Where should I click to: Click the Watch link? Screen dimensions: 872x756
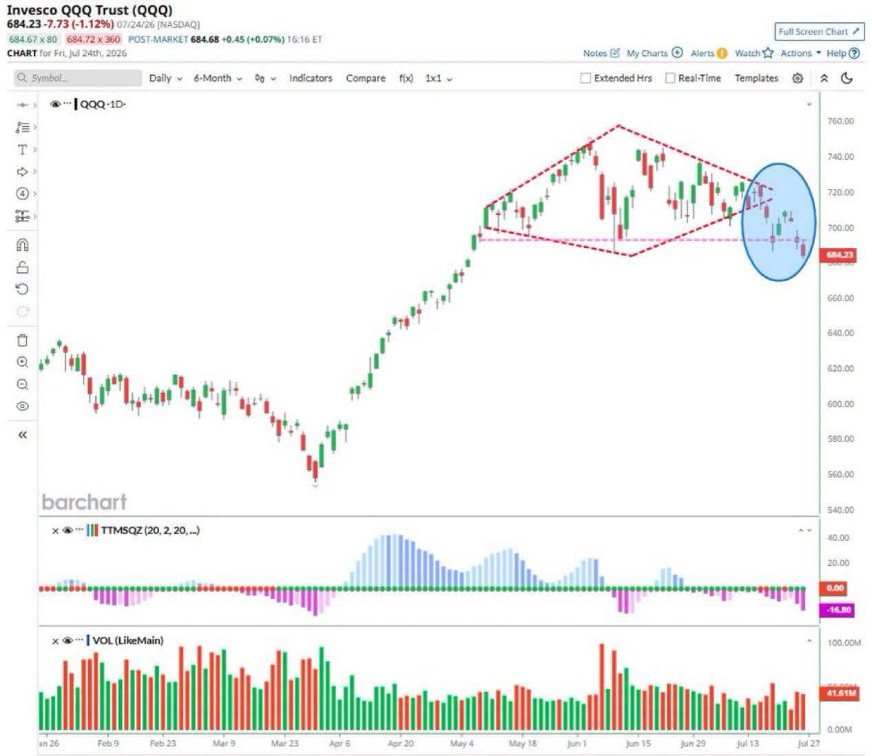tap(747, 53)
